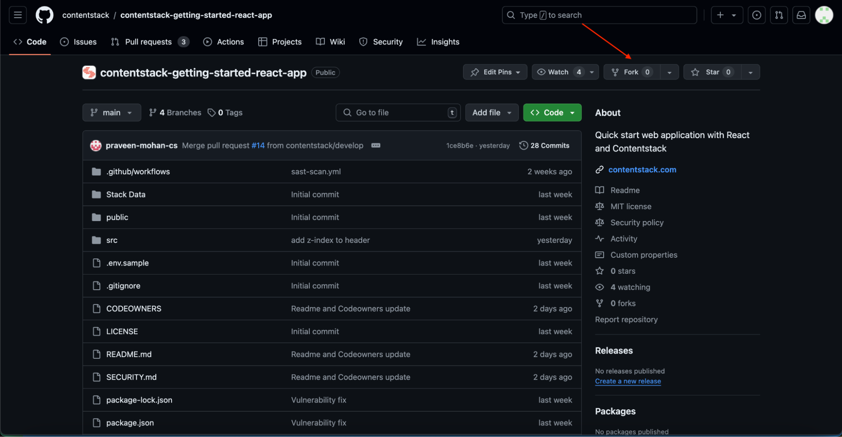Open the sast-scan.yml commit message
842x437 pixels.
click(x=316, y=171)
